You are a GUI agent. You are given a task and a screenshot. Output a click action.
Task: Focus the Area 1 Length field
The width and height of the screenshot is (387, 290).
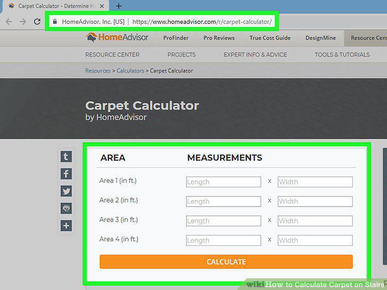[x=223, y=182]
